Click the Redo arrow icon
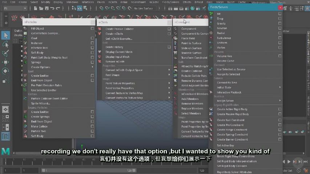Image resolution: width=310 pixels, height=174 pixels. (58, 8)
